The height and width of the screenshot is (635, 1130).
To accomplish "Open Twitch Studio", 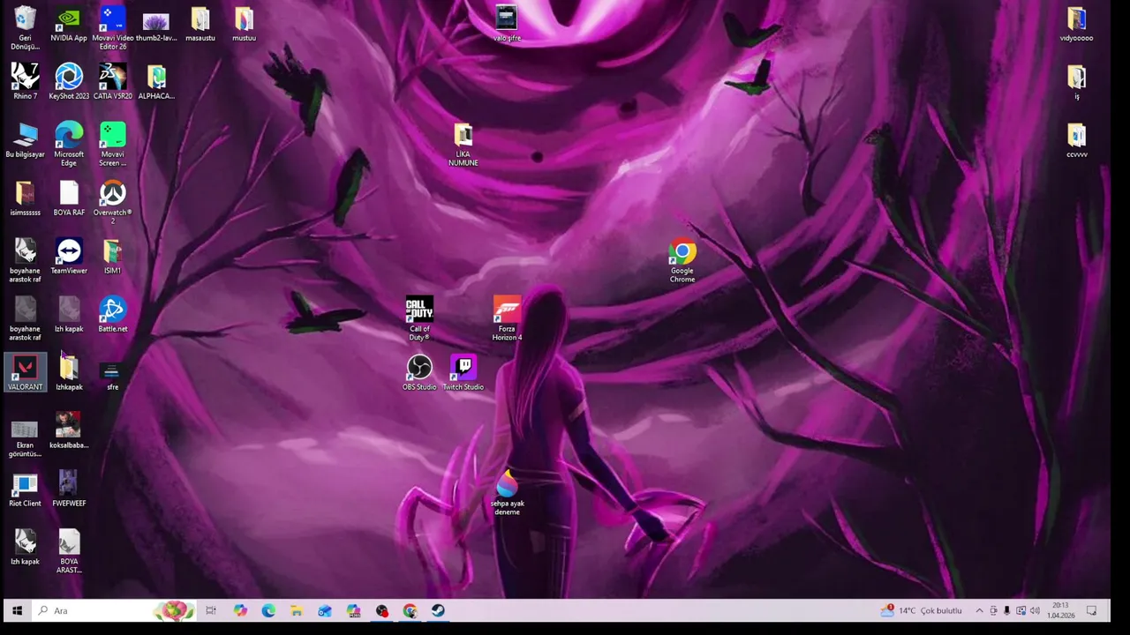I will tap(463, 373).
